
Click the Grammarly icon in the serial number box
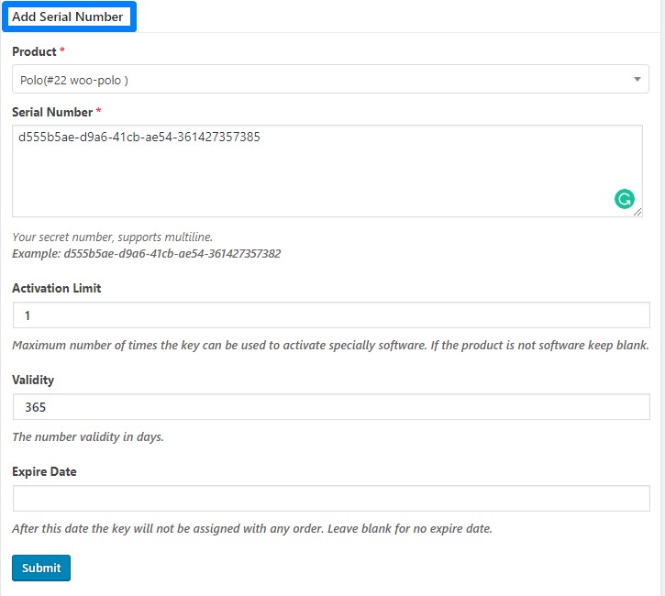coord(625,199)
